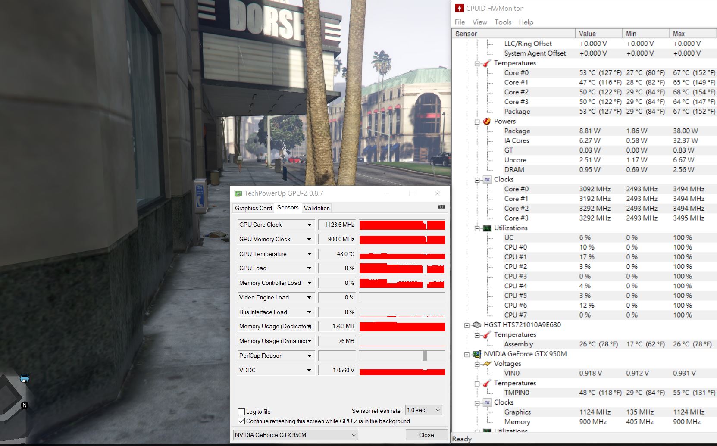Click the GPU-Z screenshot camera icon
The height and width of the screenshot is (446, 717).
pyautogui.click(x=441, y=207)
